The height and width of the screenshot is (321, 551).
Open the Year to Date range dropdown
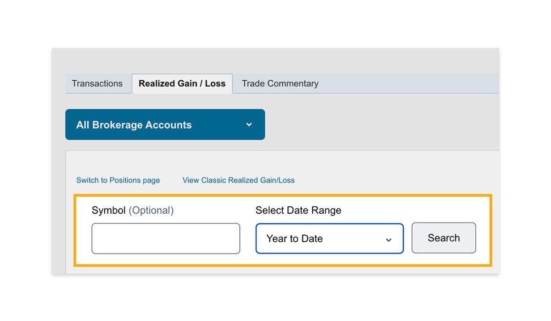[x=330, y=238]
